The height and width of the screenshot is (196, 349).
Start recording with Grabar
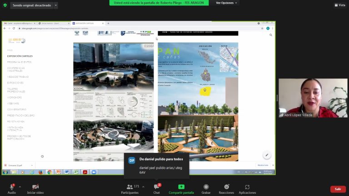pos(206,187)
